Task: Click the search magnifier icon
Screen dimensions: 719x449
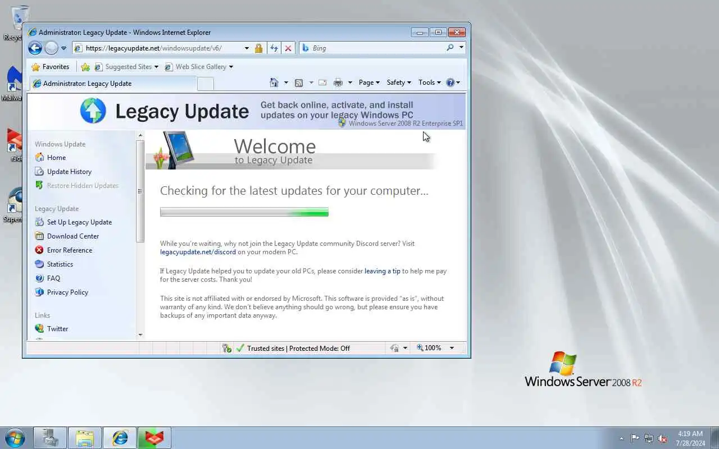Action: pos(450,48)
